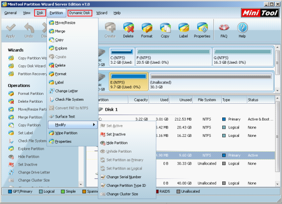Click the Type column header
Viewport: 282px width, 204px height.
234,100
